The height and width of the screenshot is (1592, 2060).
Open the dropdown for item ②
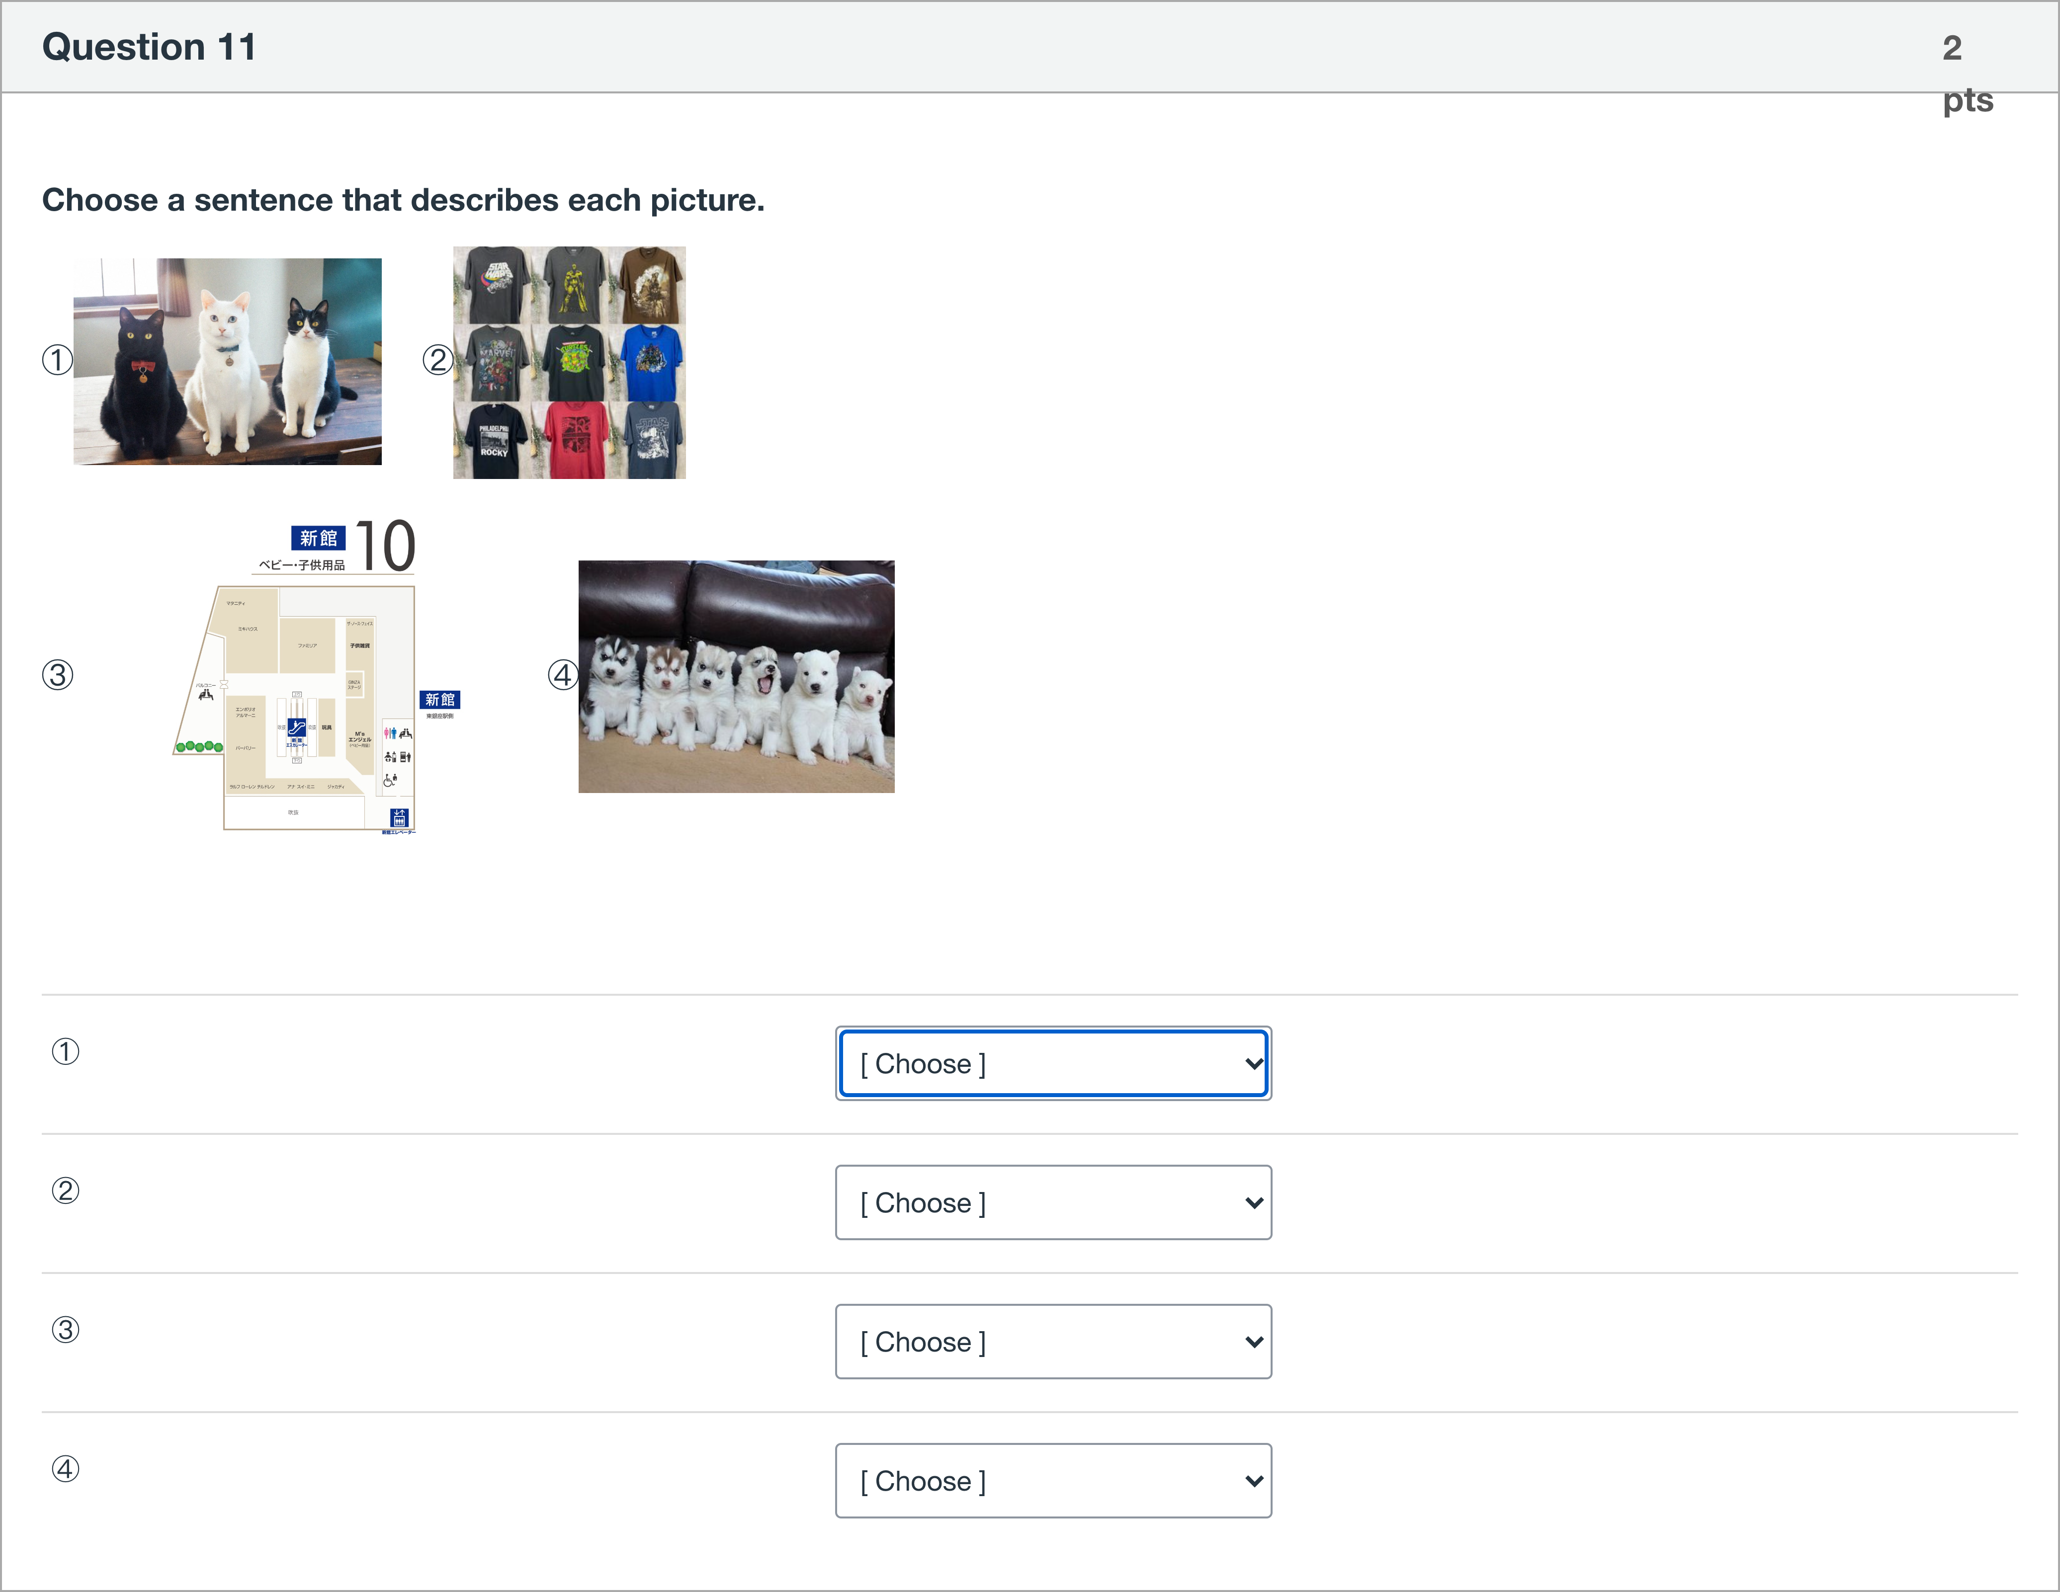pos(1053,1203)
